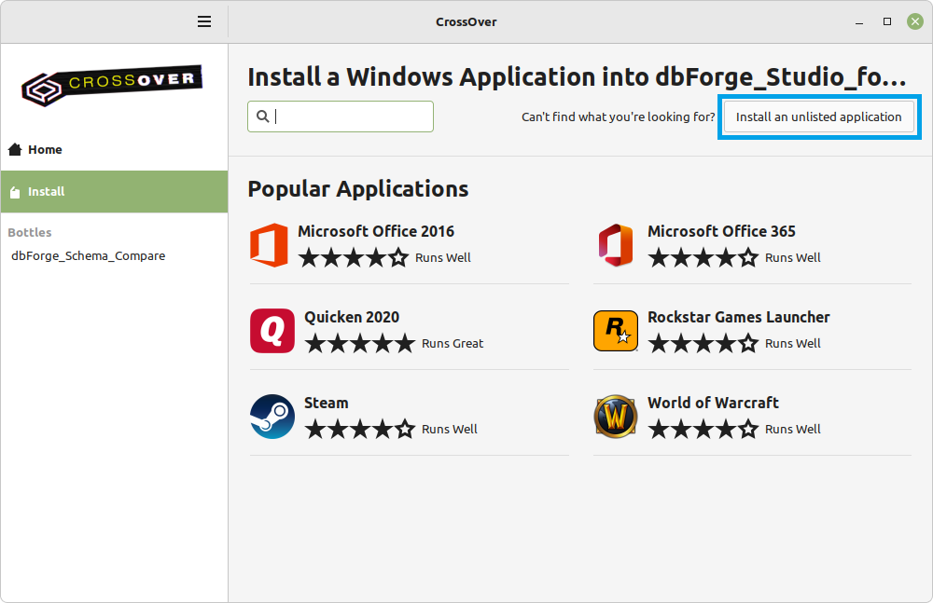Click Runs Well label for Rockstar Games Launcher

793,344
